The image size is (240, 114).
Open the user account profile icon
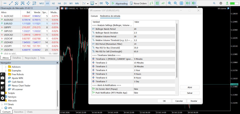point(221,3)
